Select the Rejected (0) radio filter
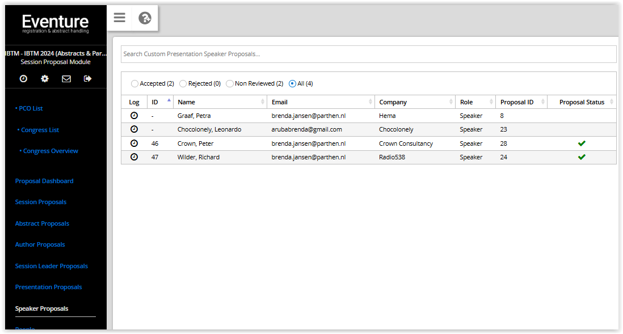This screenshot has width=623, height=334. [183, 83]
